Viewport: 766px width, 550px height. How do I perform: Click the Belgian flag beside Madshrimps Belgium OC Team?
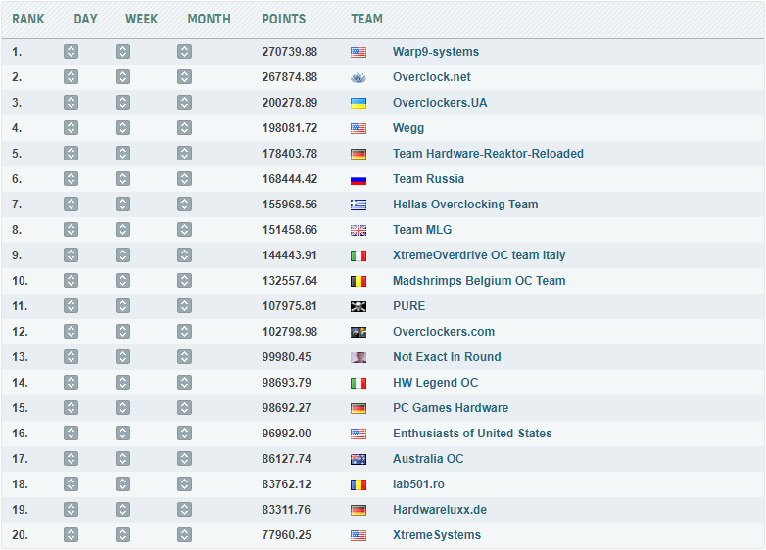pyautogui.click(x=359, y=281)
